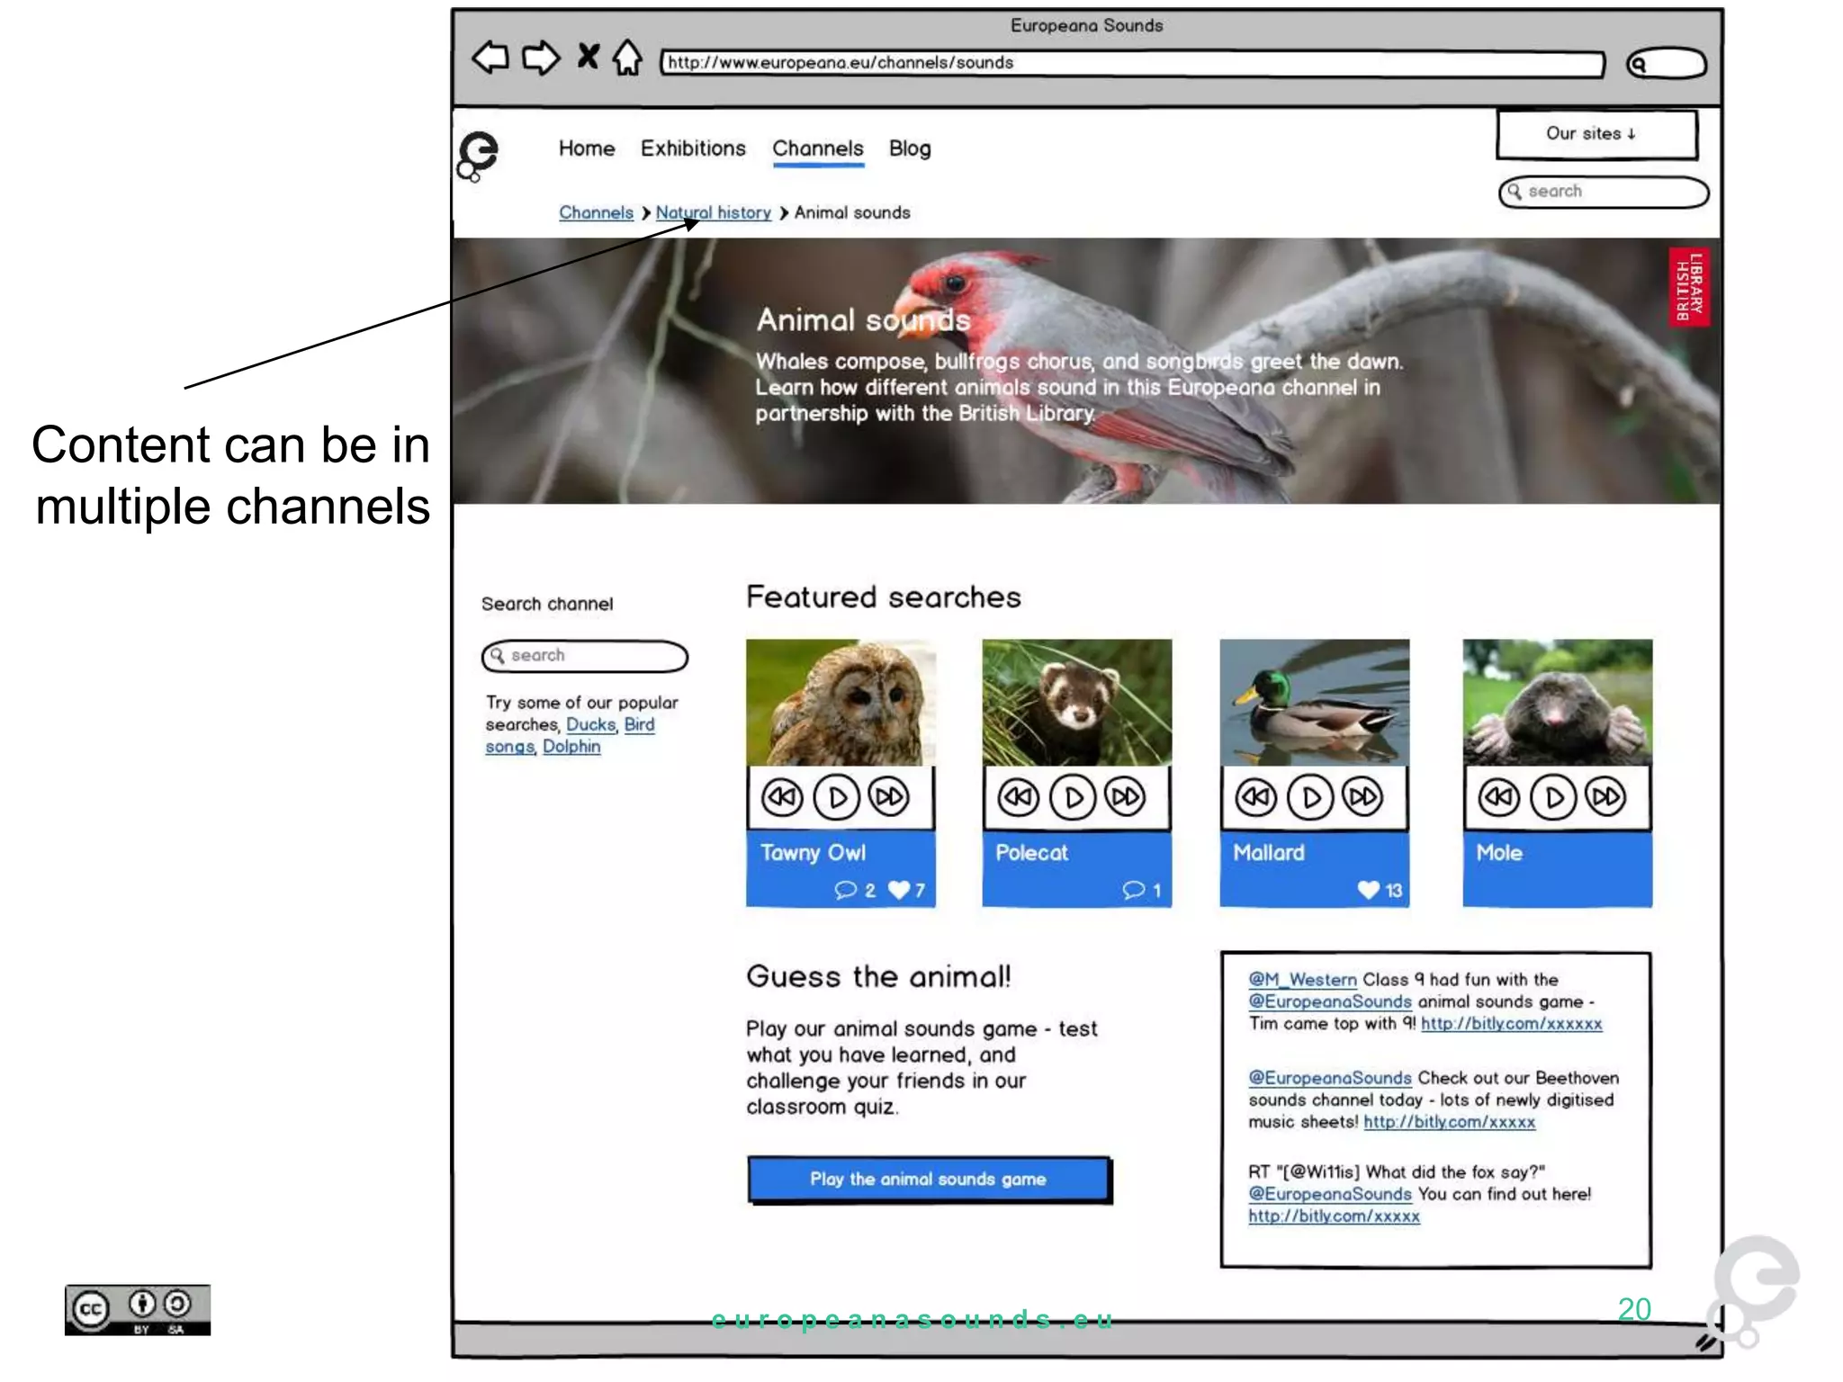The height and width of the screenshot is (1382, 1843).
Task: Click the browser address bar URL
Action: (1132, 63)
